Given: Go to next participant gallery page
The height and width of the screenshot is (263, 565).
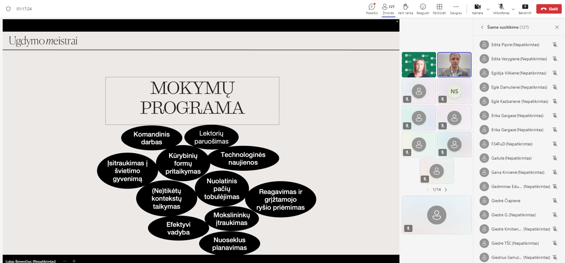Looking at the screenshot, I should tap(446, 190).
